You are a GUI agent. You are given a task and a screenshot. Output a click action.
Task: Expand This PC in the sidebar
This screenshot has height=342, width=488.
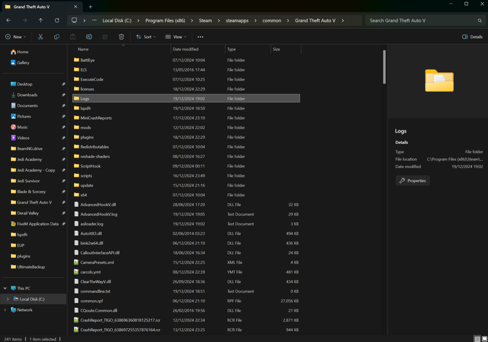coord(4,288)
